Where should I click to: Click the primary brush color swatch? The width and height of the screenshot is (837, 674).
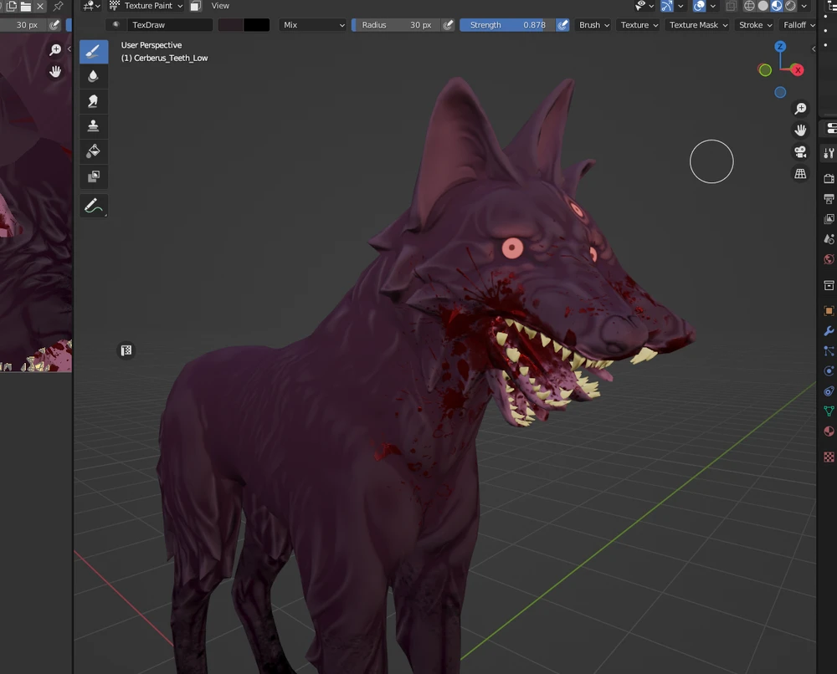[x=231, y=25]
